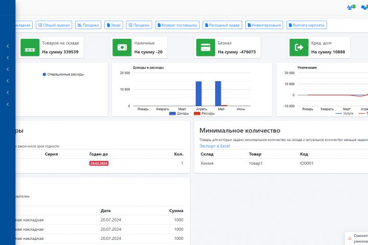
Task: Toggle the blue Доходы legend swatch
Action: [173, 113]
